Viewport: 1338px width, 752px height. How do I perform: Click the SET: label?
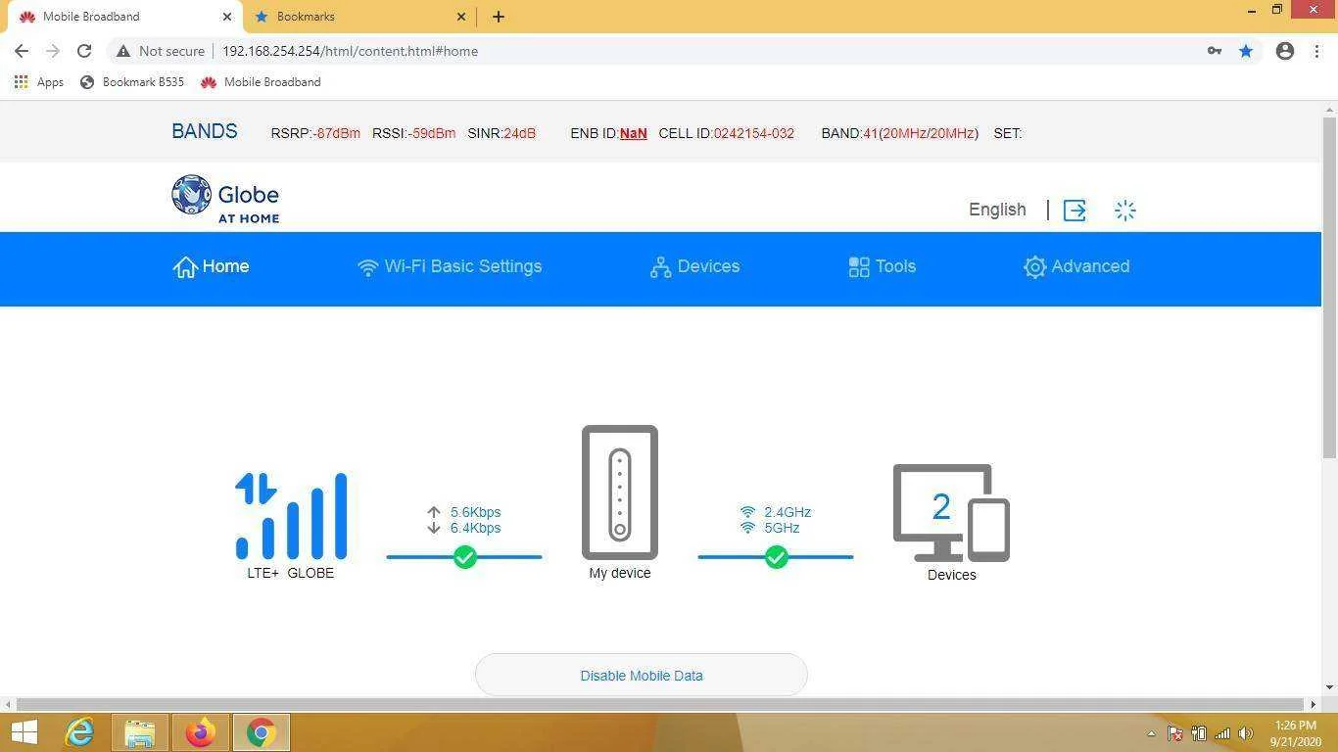(1008, 133)
